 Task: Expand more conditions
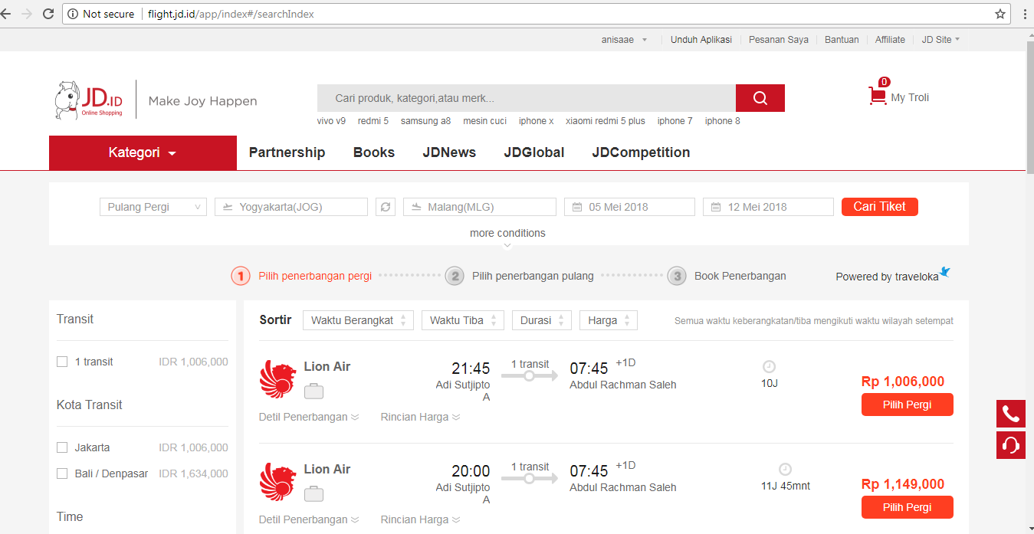point(507,233)
